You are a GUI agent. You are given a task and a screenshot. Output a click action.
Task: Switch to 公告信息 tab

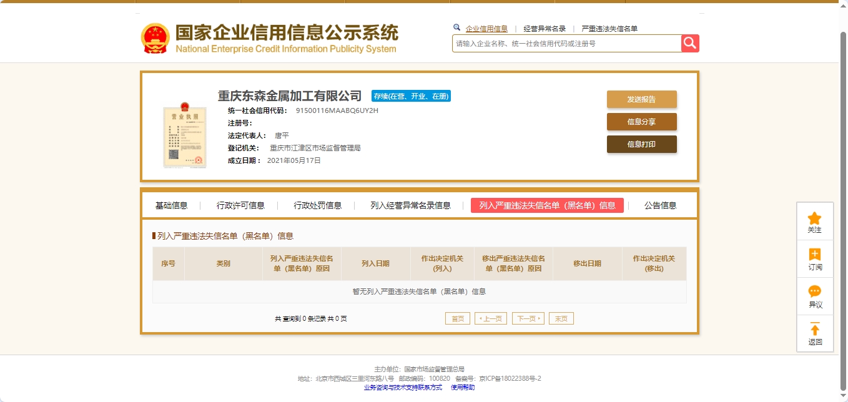[x=660, y=205]
